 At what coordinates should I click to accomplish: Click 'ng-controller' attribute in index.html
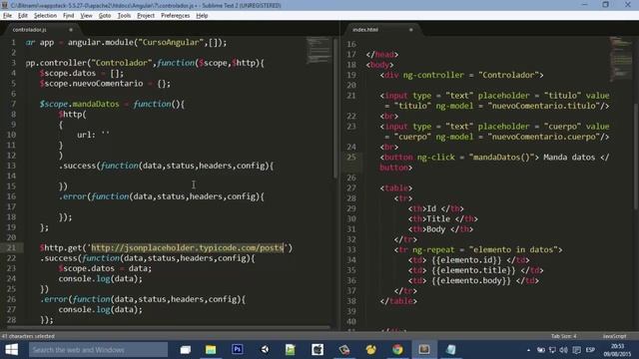pos(433,75)
